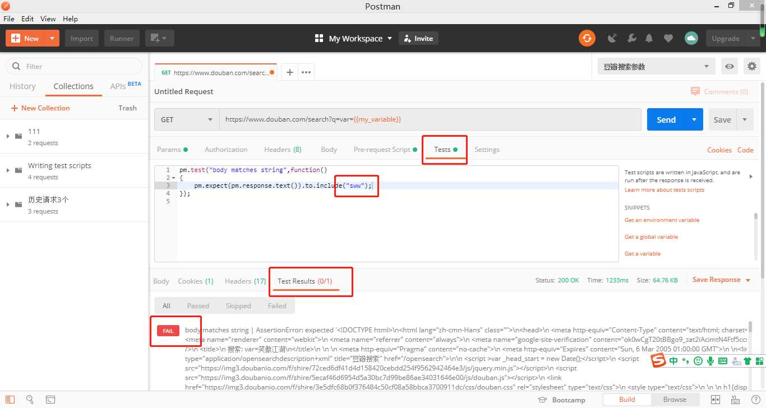766x408 pixels.
Task: Filter test results by Passed
Action: tap(198, 305)
